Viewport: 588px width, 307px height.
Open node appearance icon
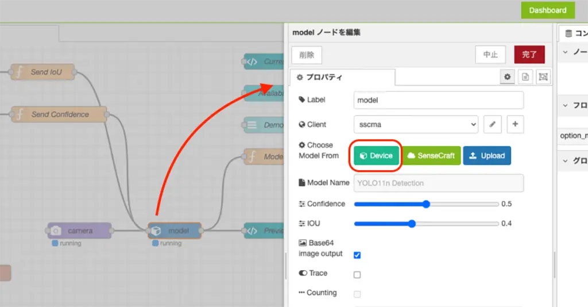[x=543, y=77]
